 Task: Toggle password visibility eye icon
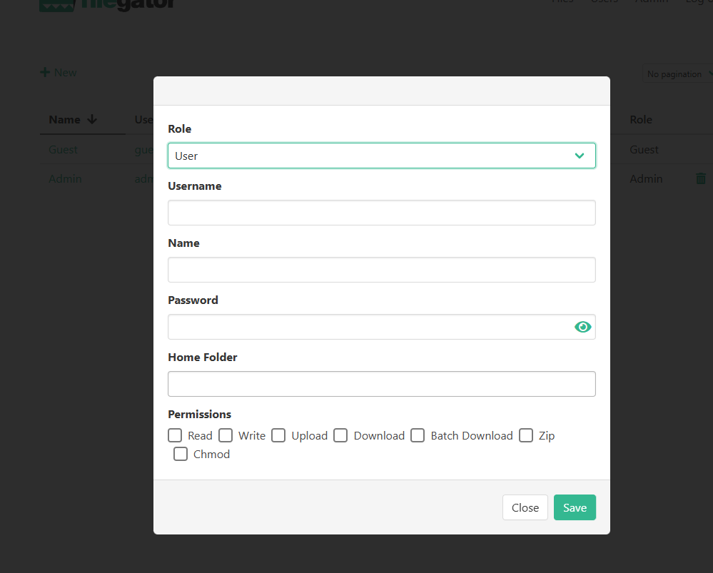pos(582,327)
